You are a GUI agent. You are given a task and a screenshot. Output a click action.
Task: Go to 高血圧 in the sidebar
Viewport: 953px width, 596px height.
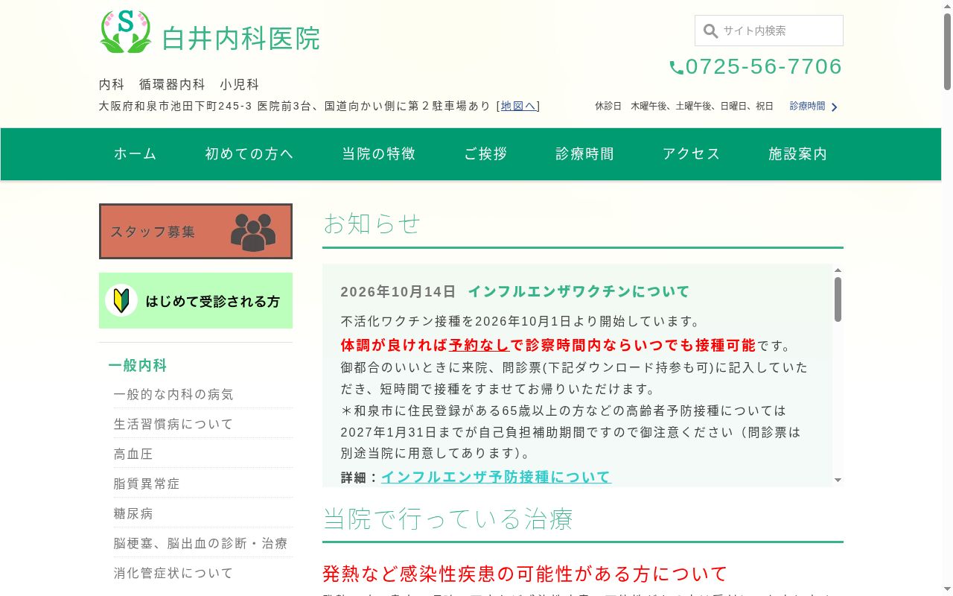133,454
